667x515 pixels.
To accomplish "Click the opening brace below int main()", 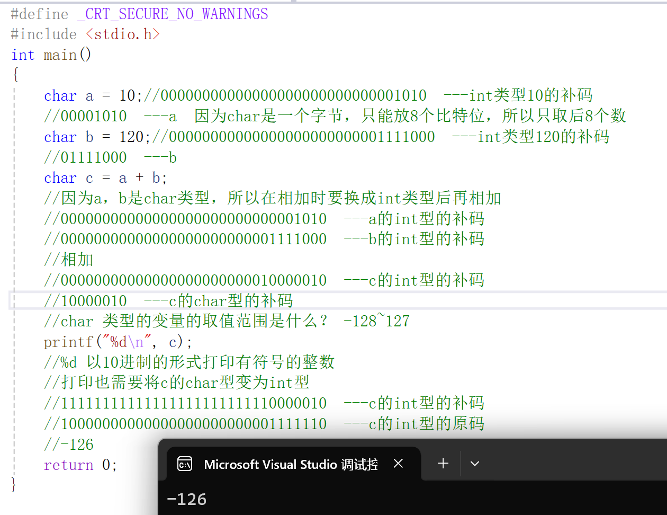I will [16, 75].
